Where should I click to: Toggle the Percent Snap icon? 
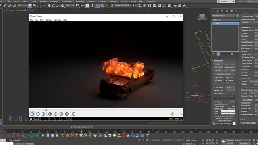[x=102, y=6]
